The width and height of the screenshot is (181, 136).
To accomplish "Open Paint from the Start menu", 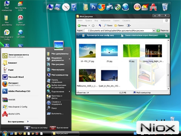I will tap(23, 70).
